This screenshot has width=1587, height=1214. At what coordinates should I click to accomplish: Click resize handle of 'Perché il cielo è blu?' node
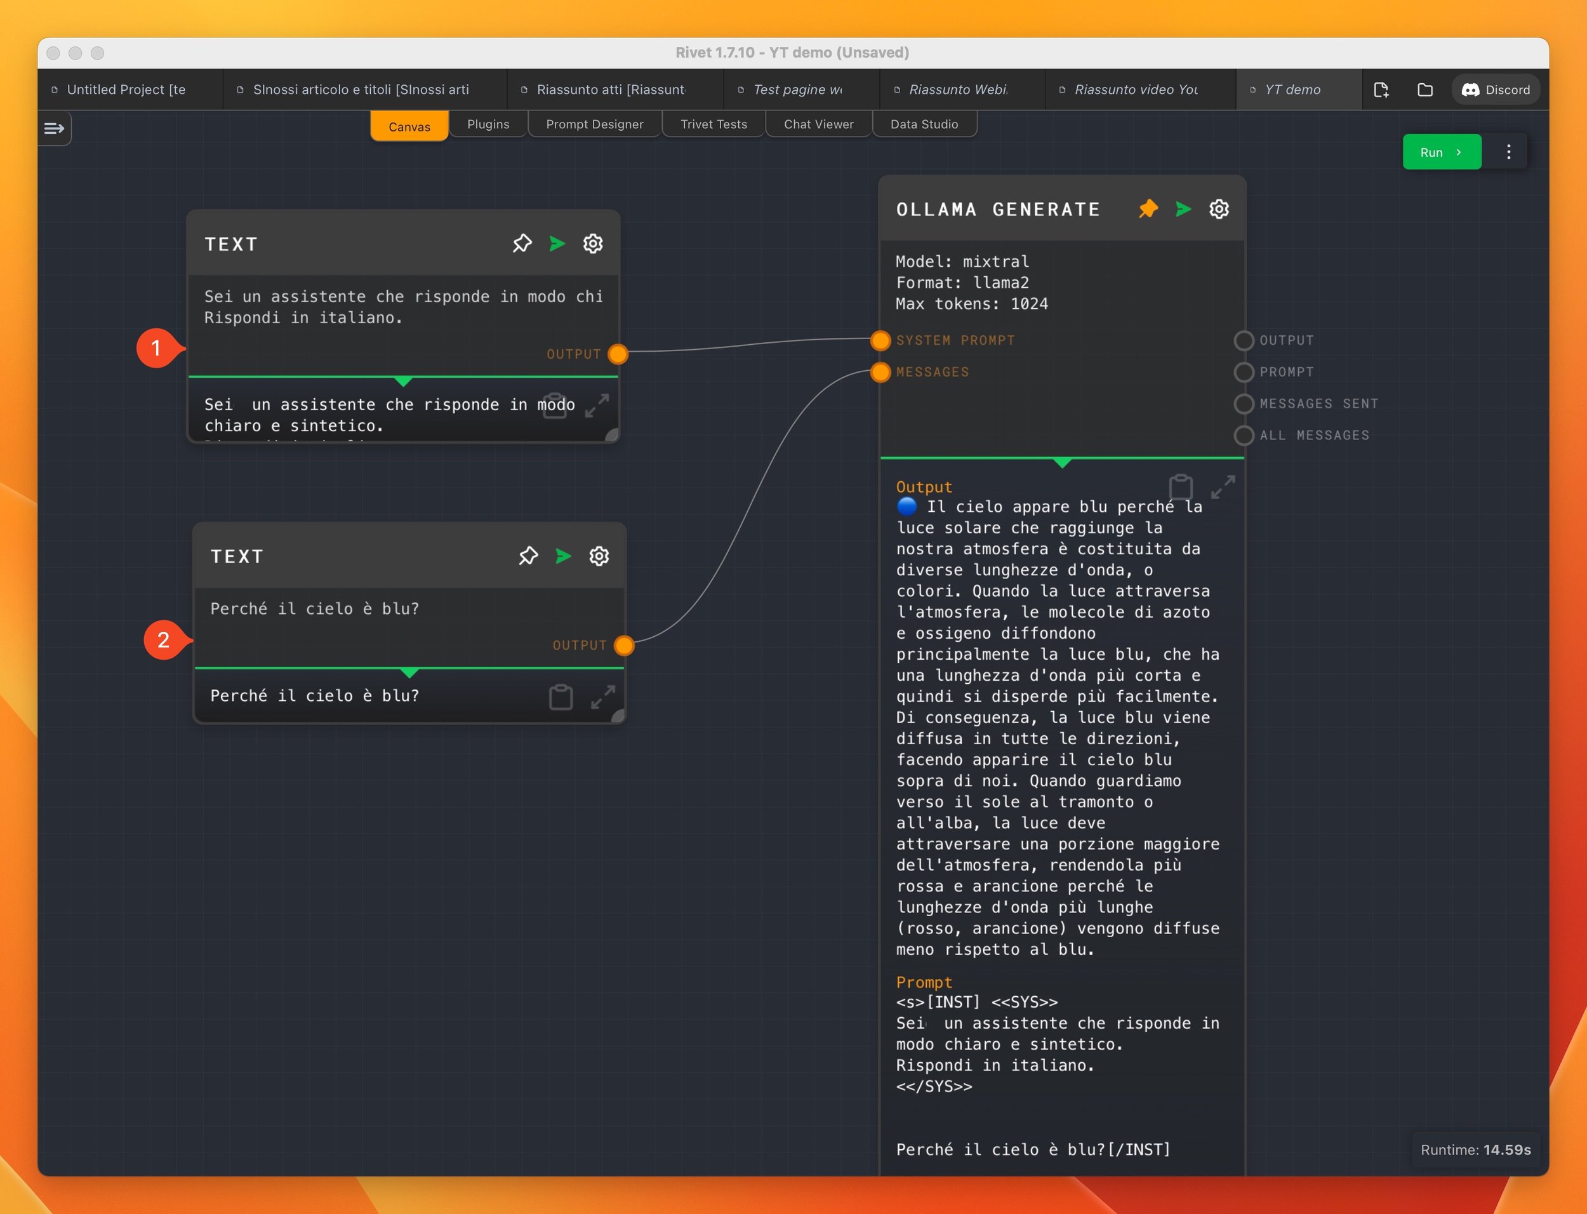click(x=618, y=717)
